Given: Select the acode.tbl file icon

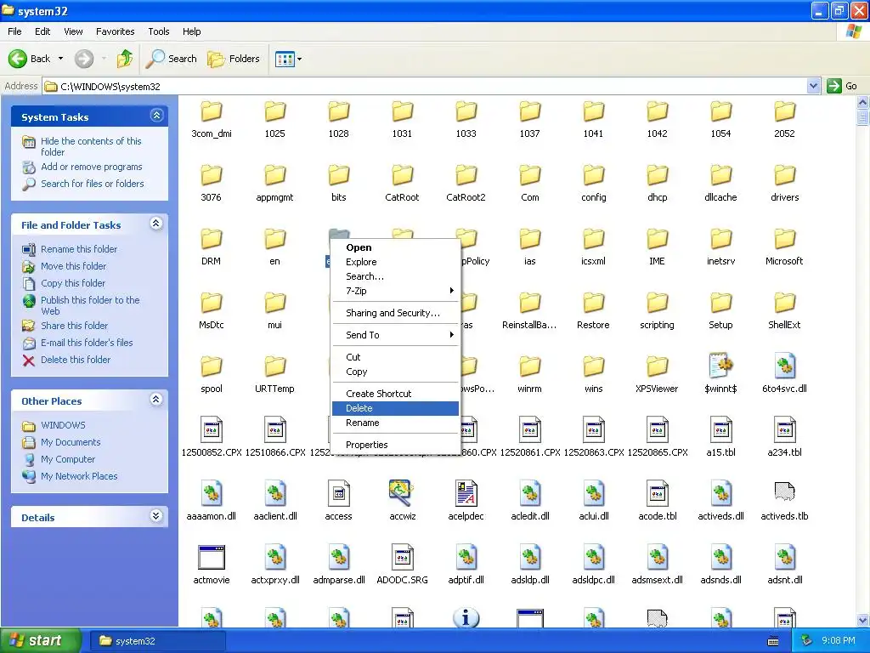Looking at the screenshot, I should coord(657,493).
